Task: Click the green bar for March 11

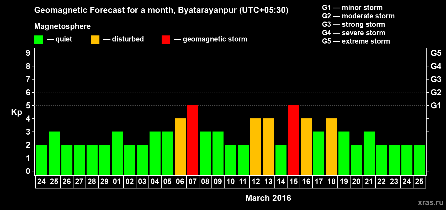Action: 243,160
